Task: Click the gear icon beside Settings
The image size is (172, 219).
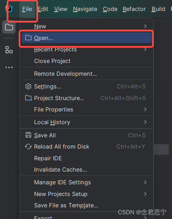Action: tap(28, 86)
